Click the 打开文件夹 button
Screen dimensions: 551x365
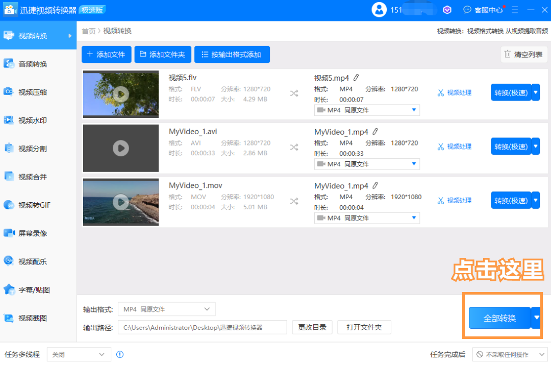pos(364,327)
